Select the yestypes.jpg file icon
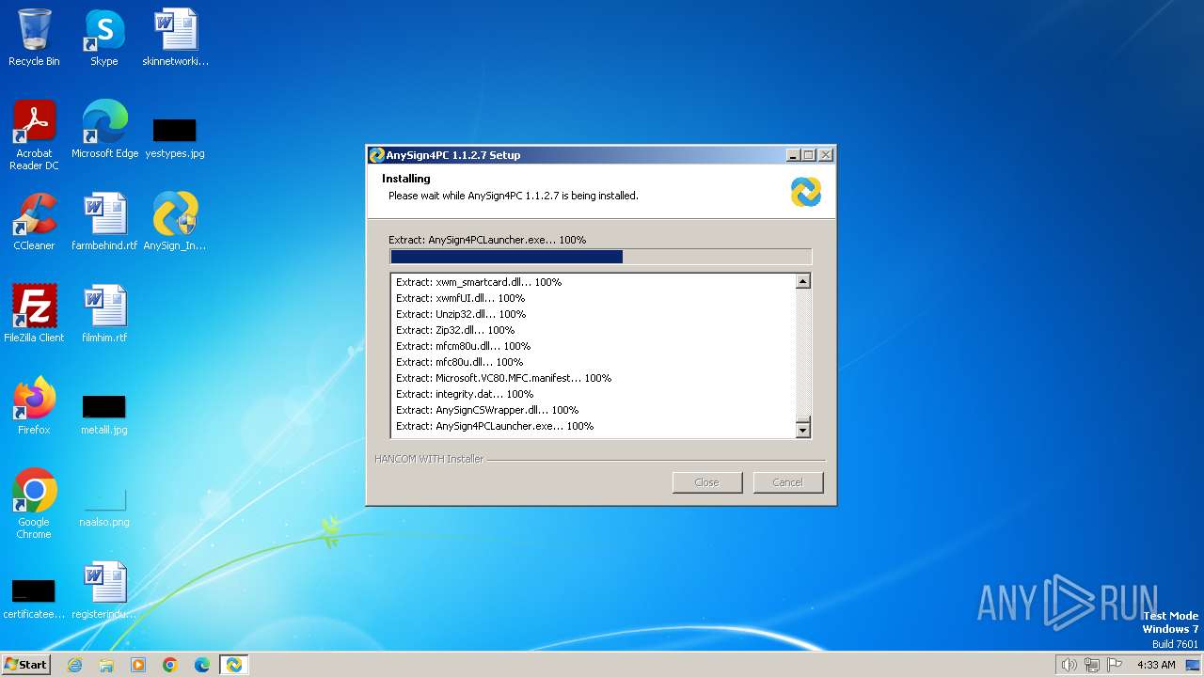This screenshot has width=1204, height=677. 175,137
